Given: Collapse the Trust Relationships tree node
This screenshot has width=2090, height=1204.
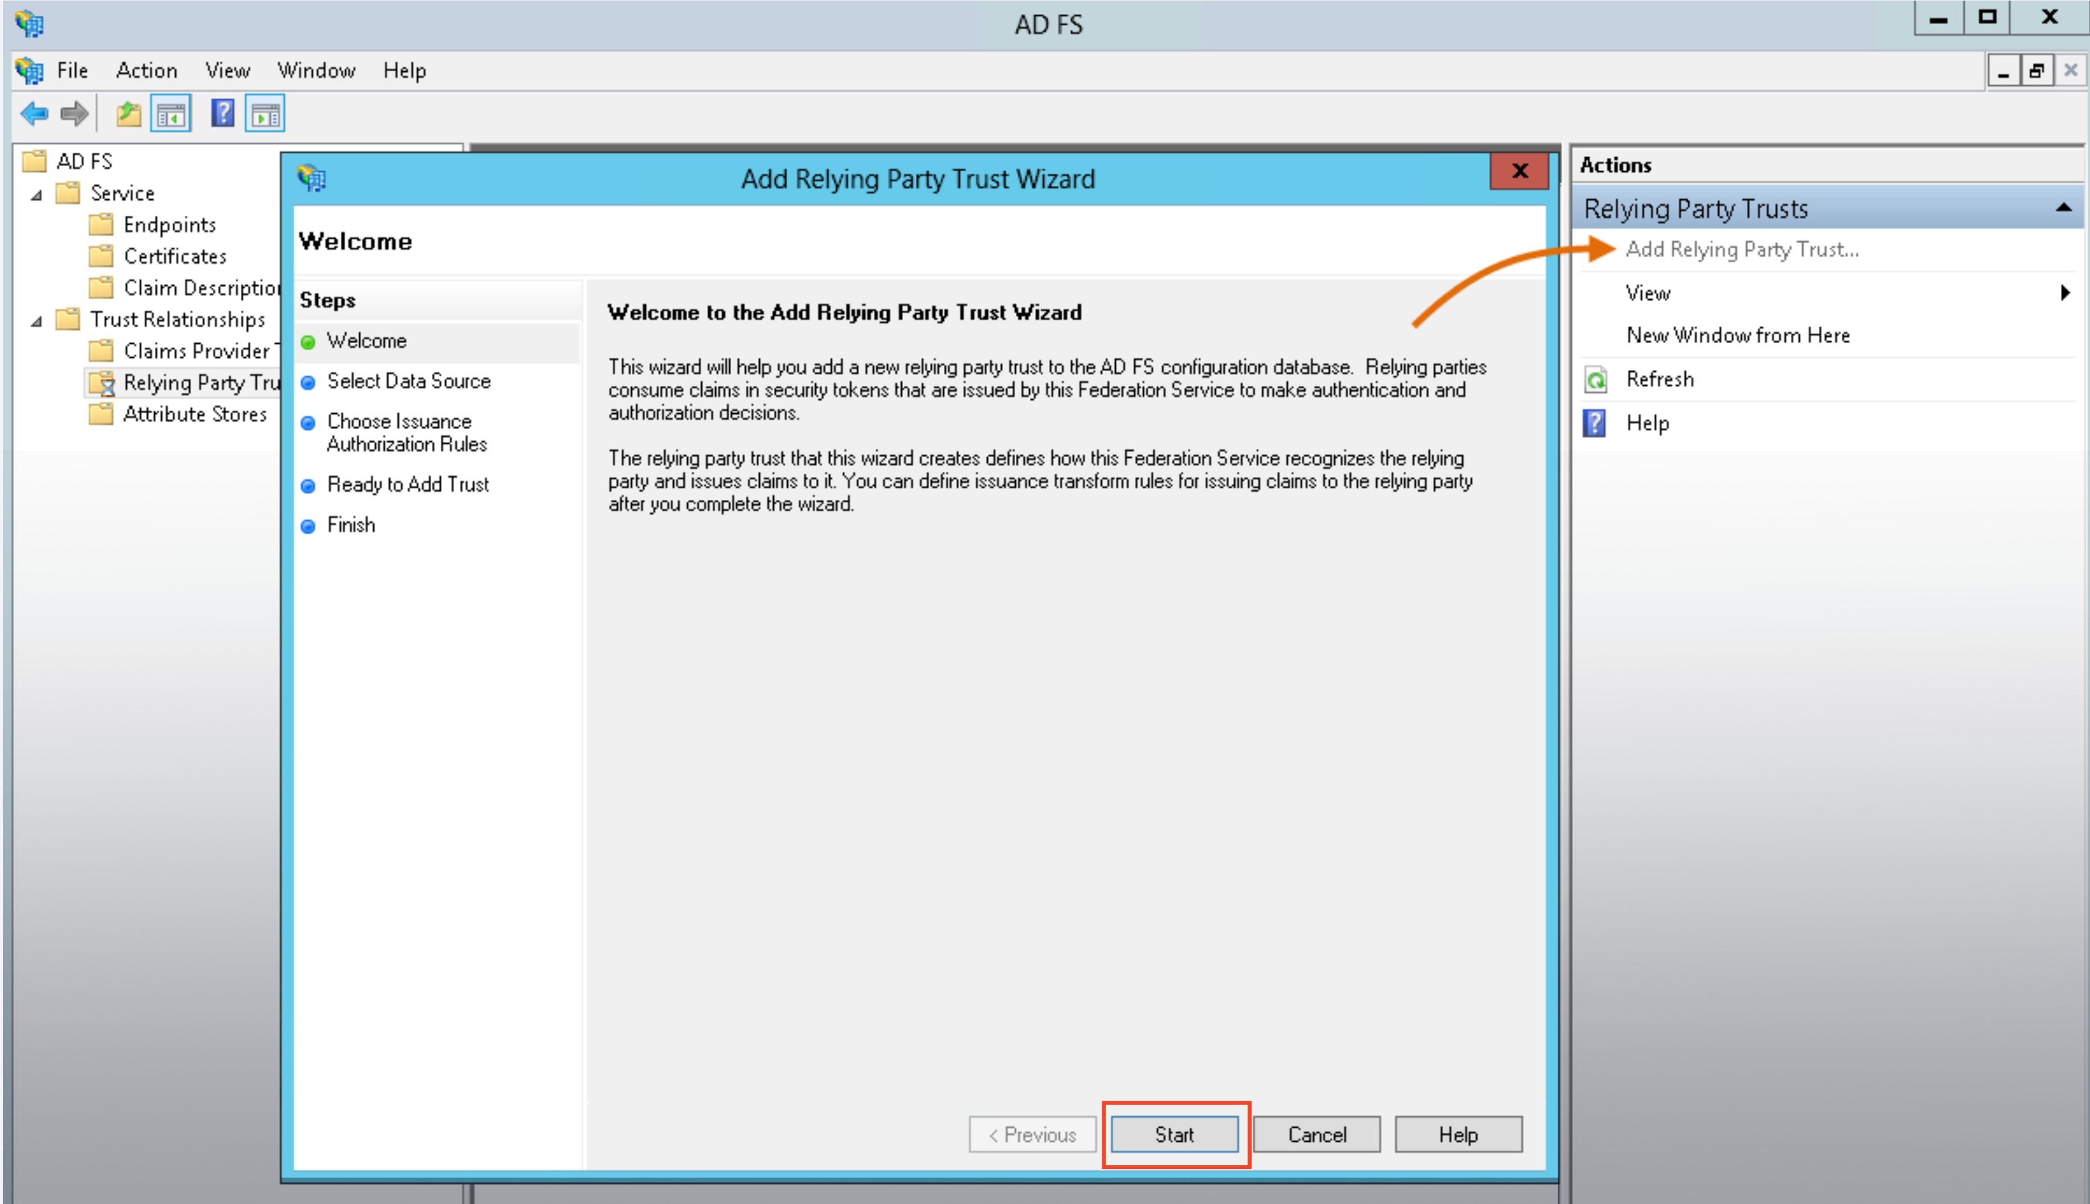Looking at the screenshot, I should point(36,322).
